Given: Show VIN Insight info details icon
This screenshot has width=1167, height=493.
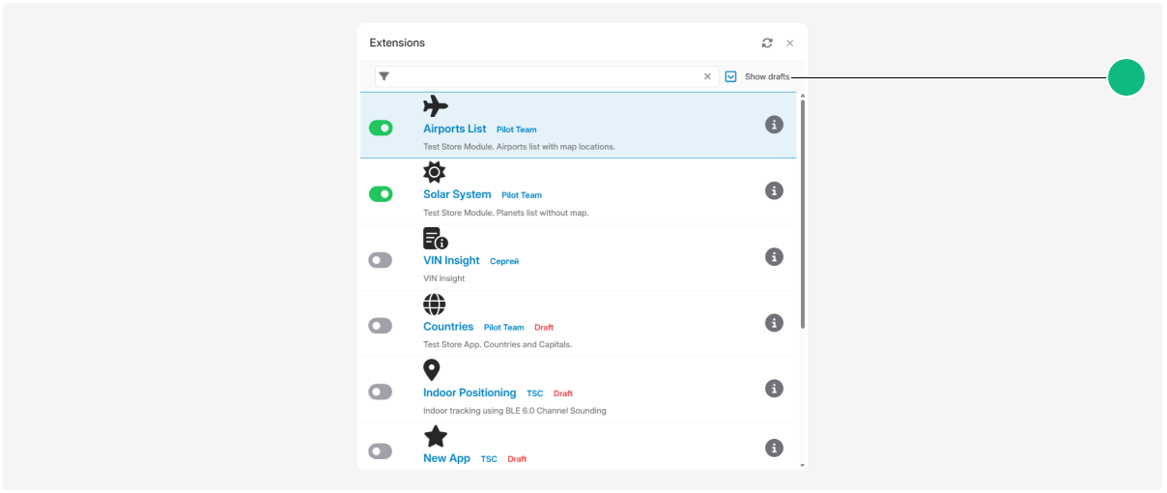Looking at the screenshot, I should (x=774, y=256).
